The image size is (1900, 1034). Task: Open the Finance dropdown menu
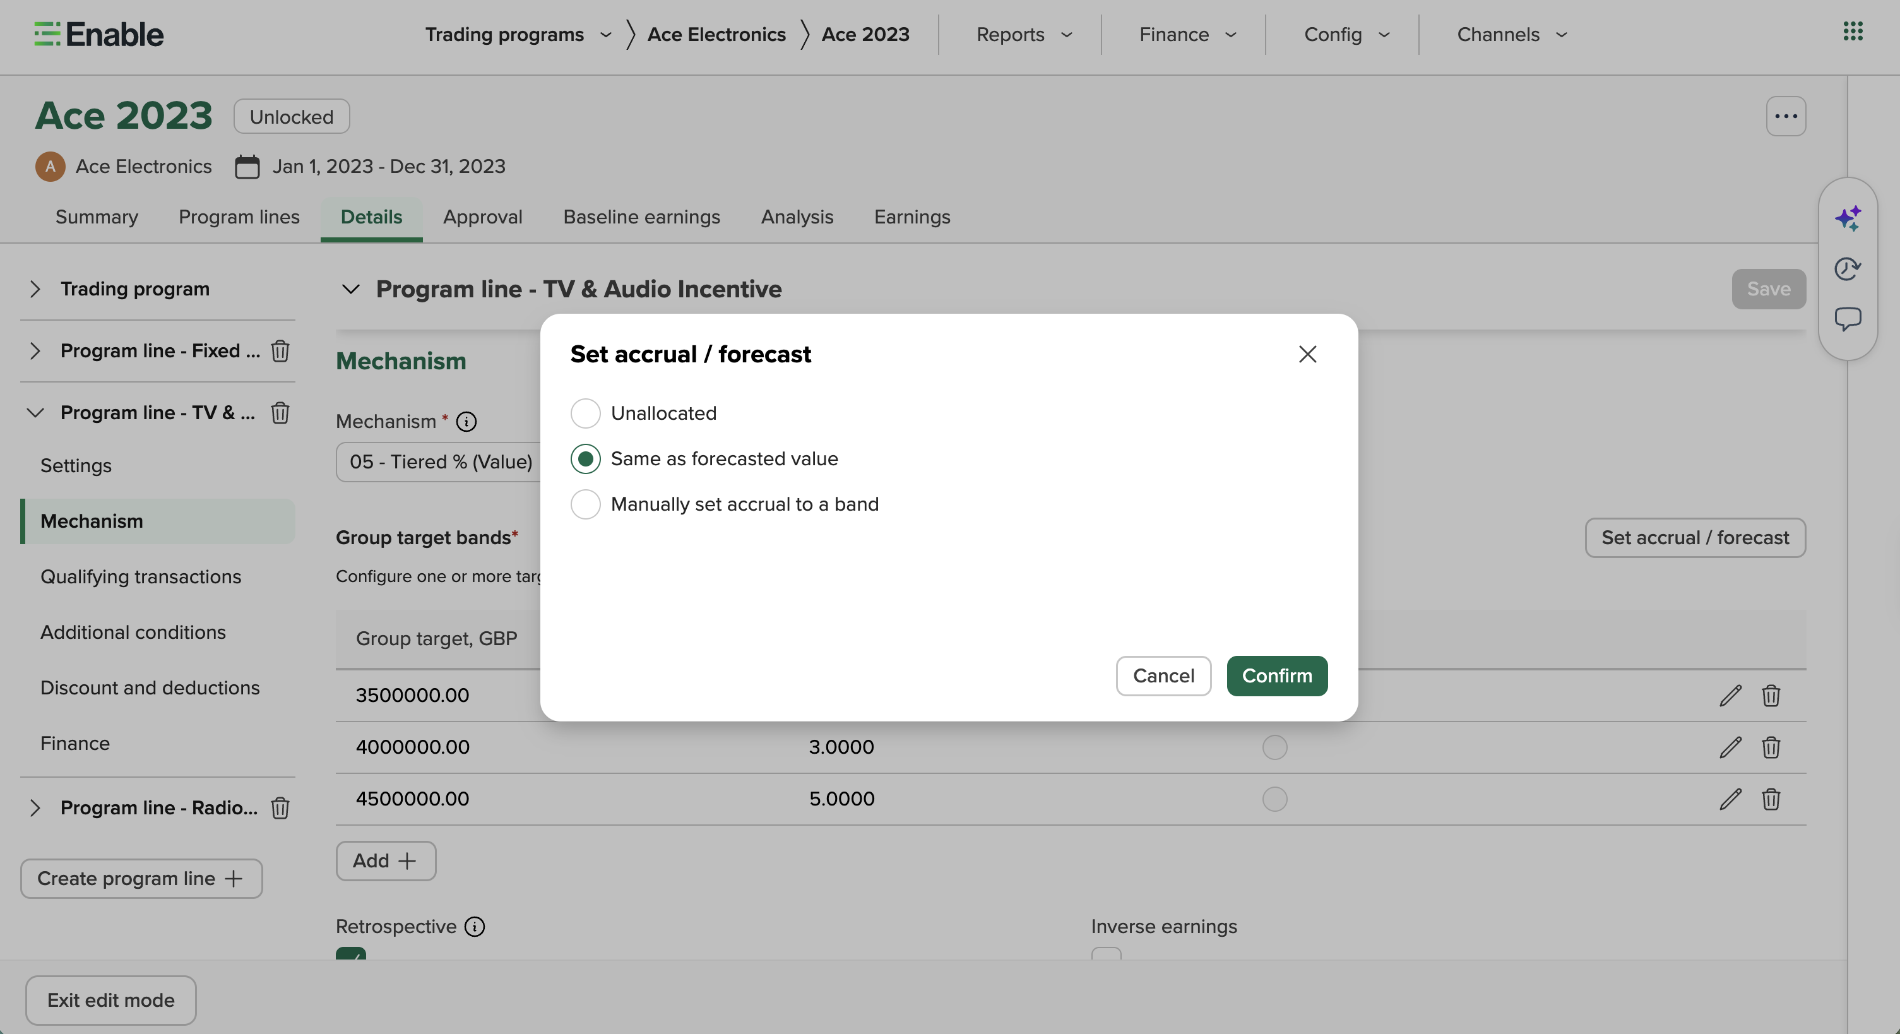click(x=1187, y=34)
